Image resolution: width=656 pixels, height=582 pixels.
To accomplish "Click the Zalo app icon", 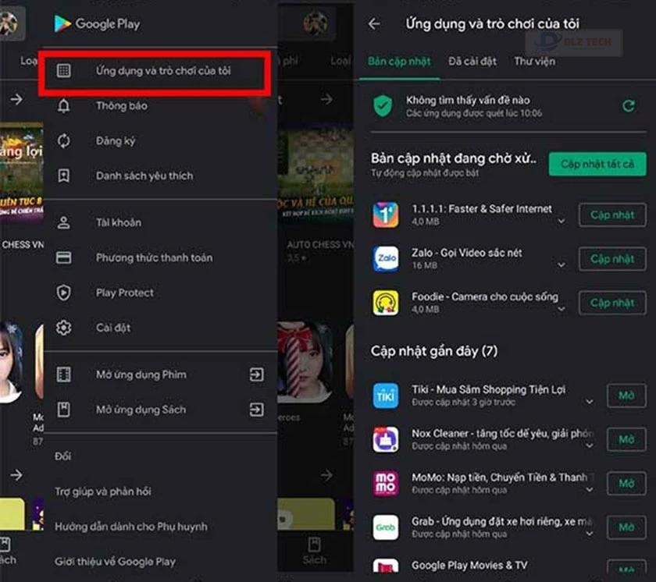I will (385, 258).
